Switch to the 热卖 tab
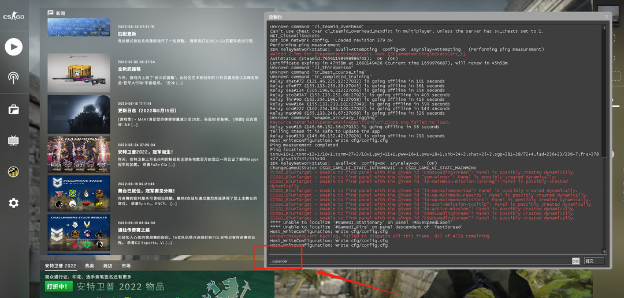 pyautogui.click(x=90, y=266)
